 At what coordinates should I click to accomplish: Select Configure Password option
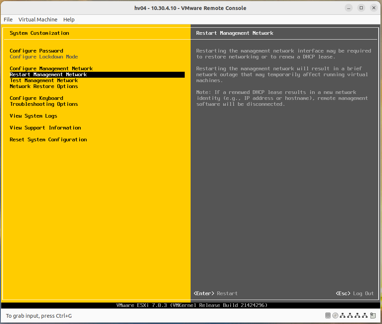[x=36, y=51]
